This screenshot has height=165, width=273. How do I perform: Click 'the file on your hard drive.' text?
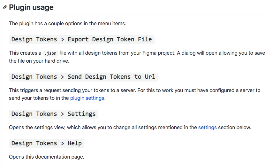tap(39, 61)
